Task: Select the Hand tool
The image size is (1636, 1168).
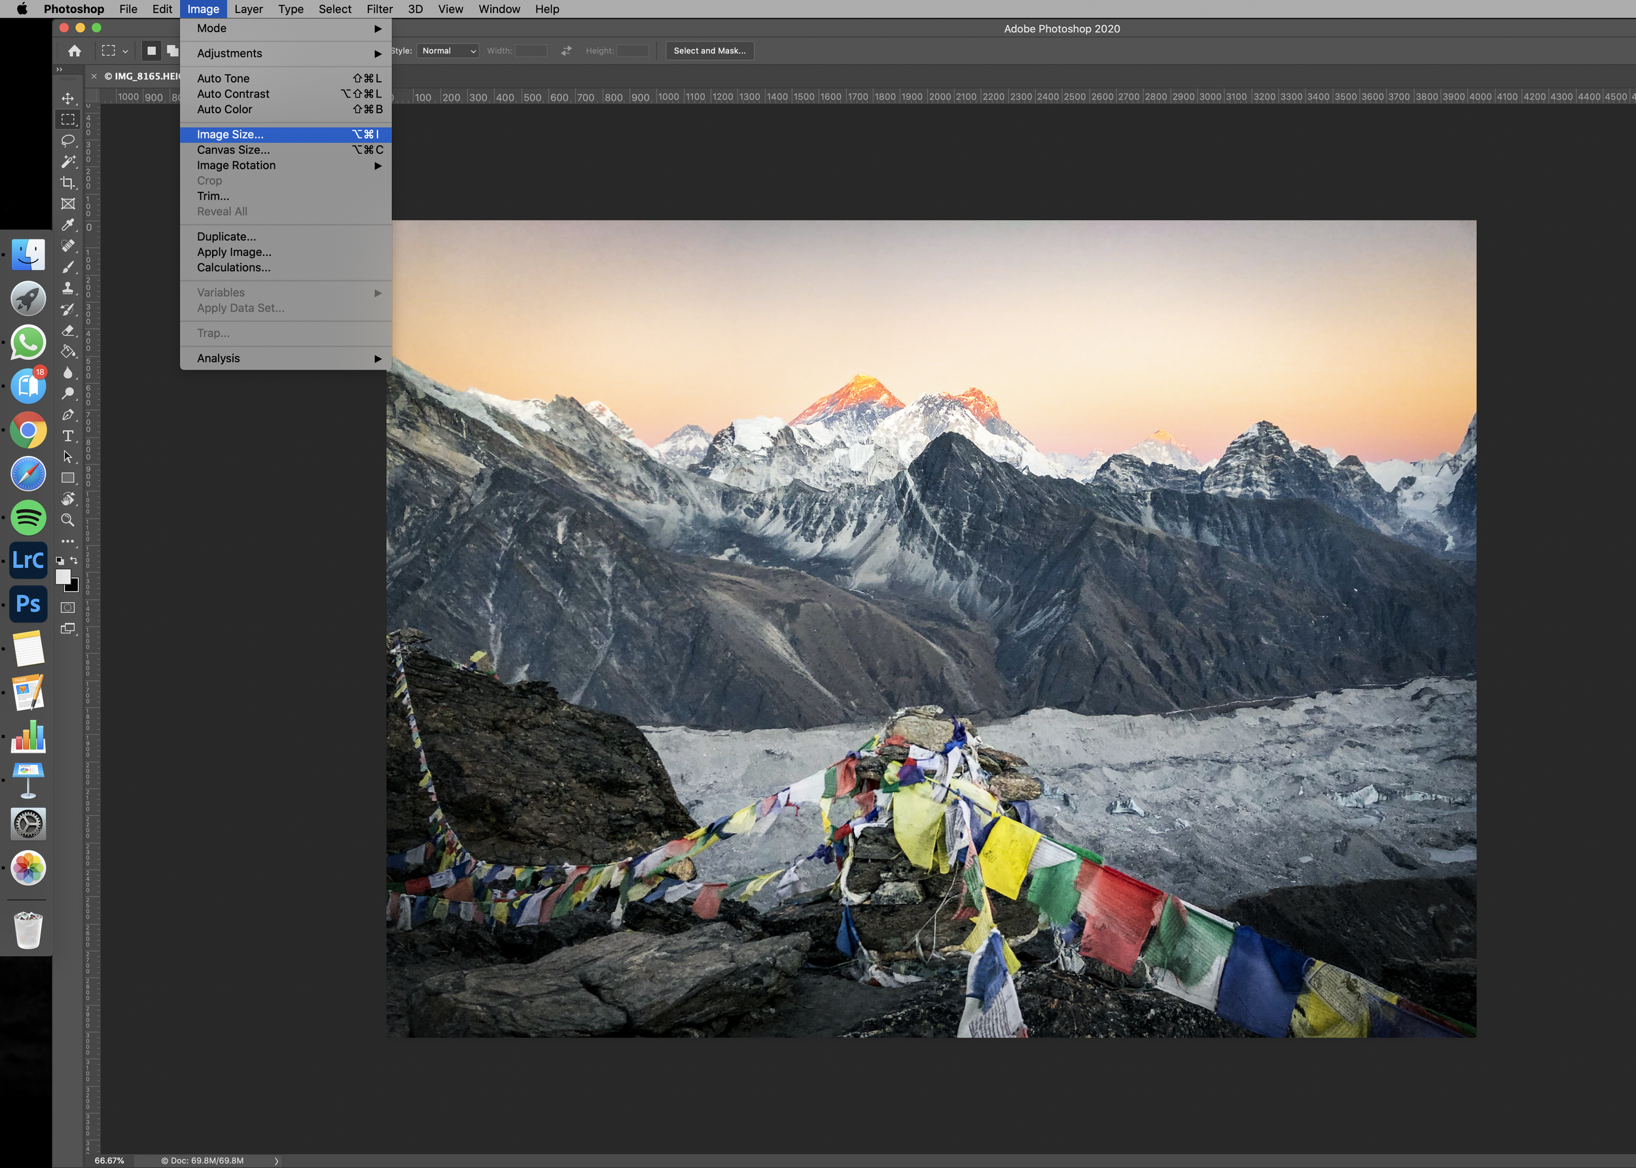Action: click(x=68, y=499)
